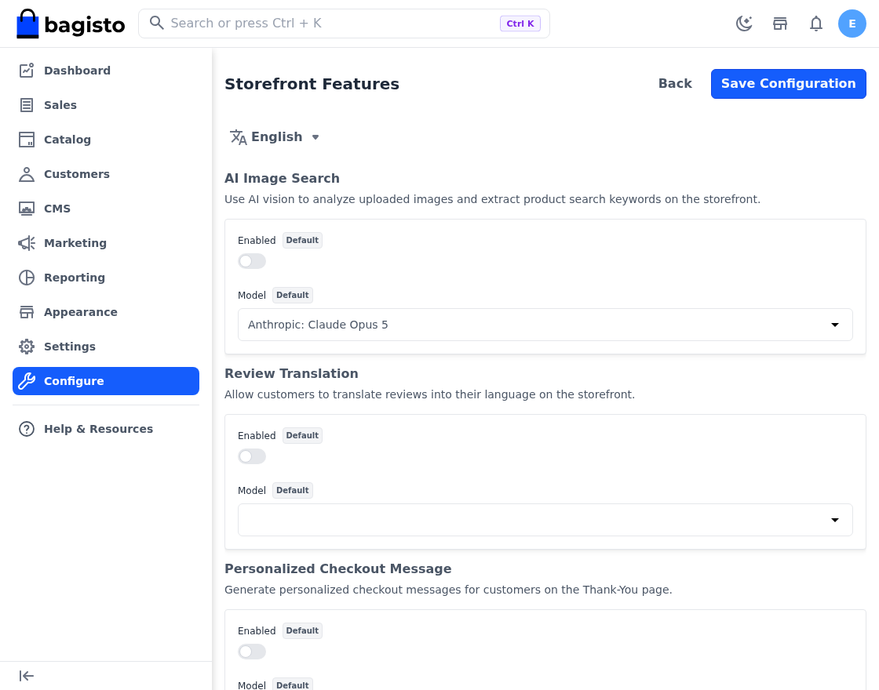Go to the Marketing menu
The image size is (879, 690).
click(x=106, y=243)
